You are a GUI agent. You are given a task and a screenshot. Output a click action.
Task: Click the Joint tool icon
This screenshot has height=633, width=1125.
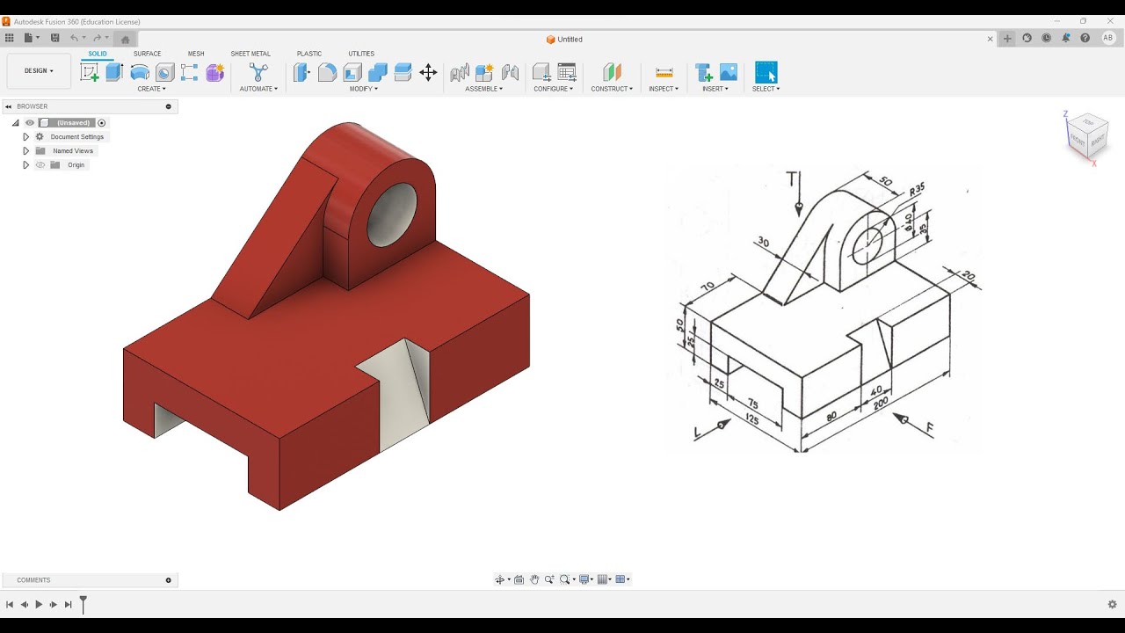click(x=459, y=73)
